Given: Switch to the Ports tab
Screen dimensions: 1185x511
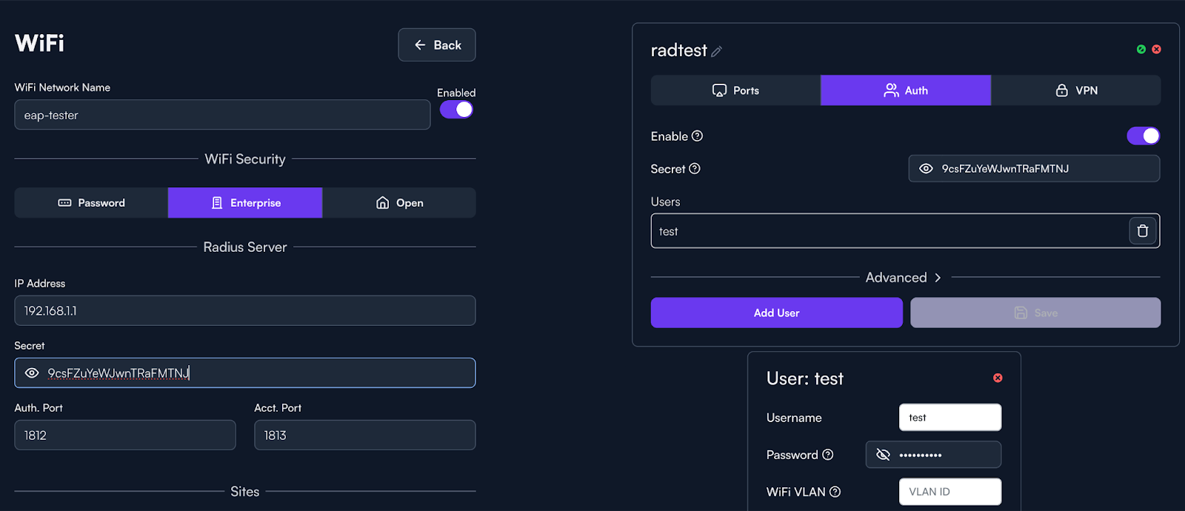Looking at the screenshot, I should click(735, 90).
